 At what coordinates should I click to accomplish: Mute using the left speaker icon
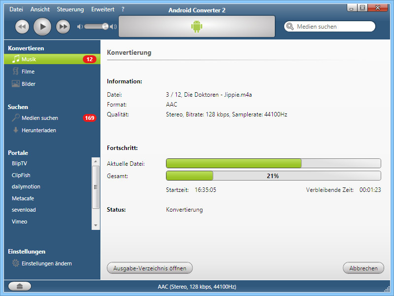click(x=80, y=27)
